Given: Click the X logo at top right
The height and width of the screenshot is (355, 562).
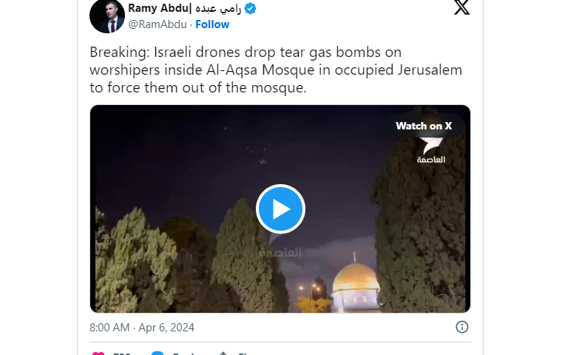Looking at the screenshot, I should pyautogui.click(x=461, y=7).
